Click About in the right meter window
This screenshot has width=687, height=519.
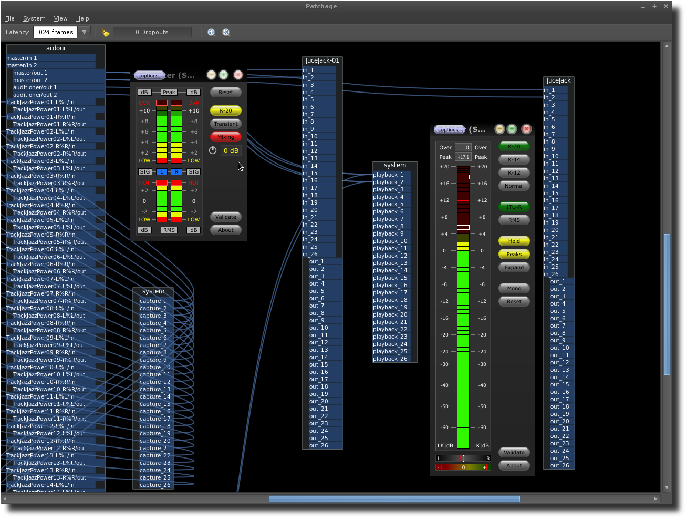[514, 466]
